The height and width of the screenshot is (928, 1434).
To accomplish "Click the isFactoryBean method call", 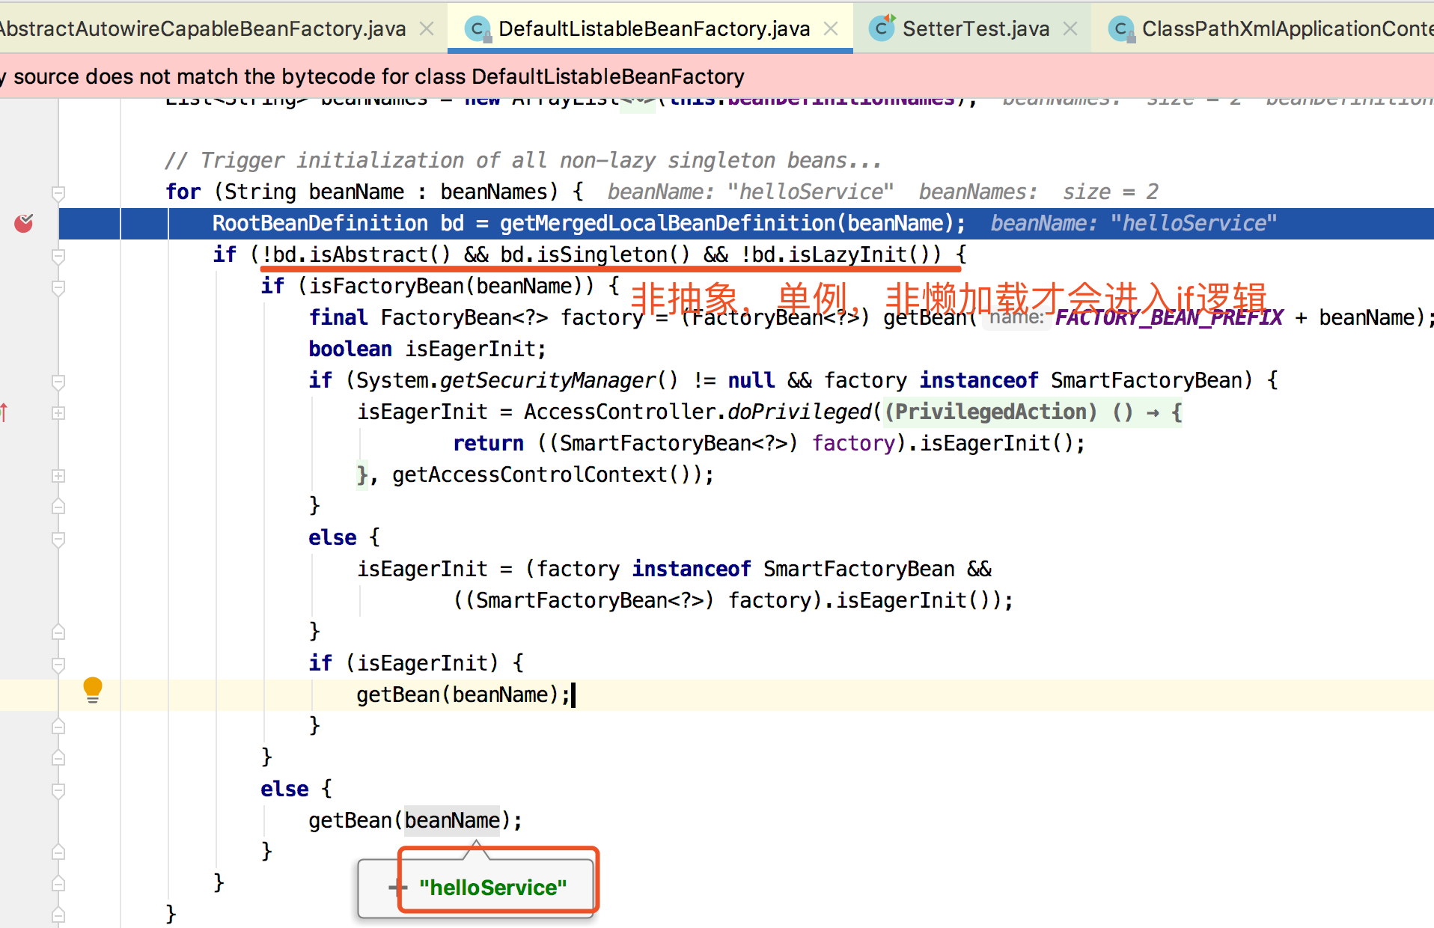I will click(387, 287).
